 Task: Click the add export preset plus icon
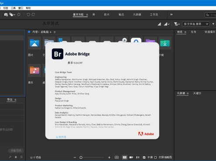click(x=16, y=157)
